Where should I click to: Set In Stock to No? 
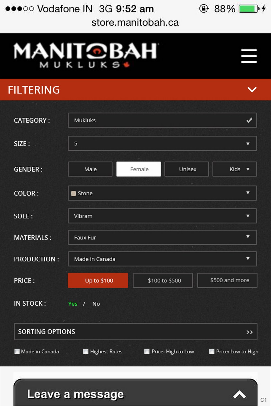[x=96, y=304]
